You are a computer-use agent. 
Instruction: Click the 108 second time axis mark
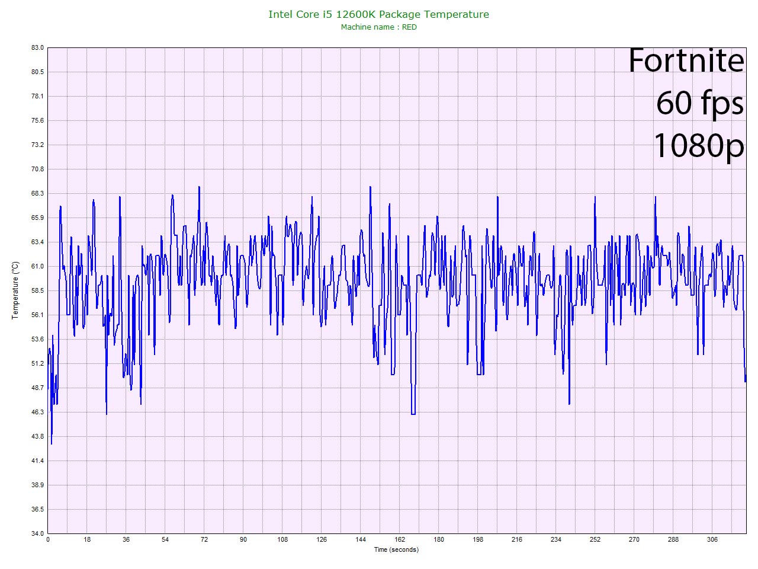(x=282, y=540)
